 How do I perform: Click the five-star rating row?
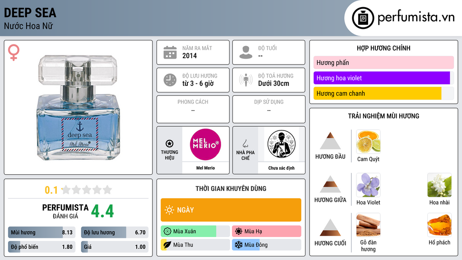87,190
